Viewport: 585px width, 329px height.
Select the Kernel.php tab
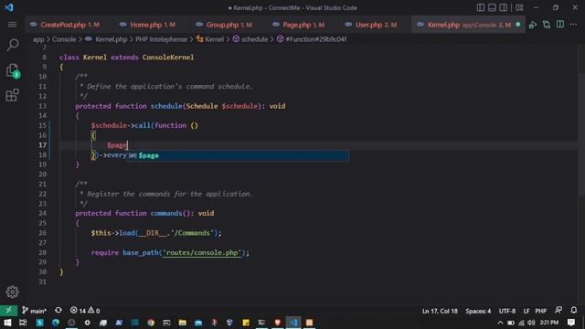468,25
